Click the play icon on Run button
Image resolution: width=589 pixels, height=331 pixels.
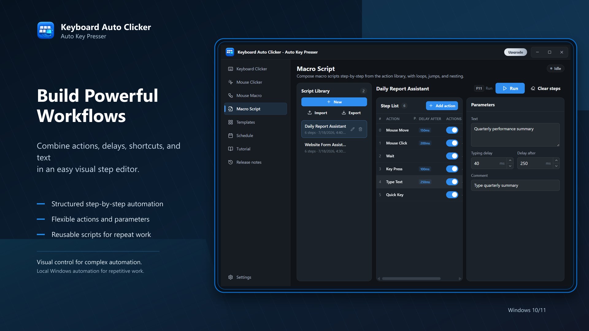[505, 88]
